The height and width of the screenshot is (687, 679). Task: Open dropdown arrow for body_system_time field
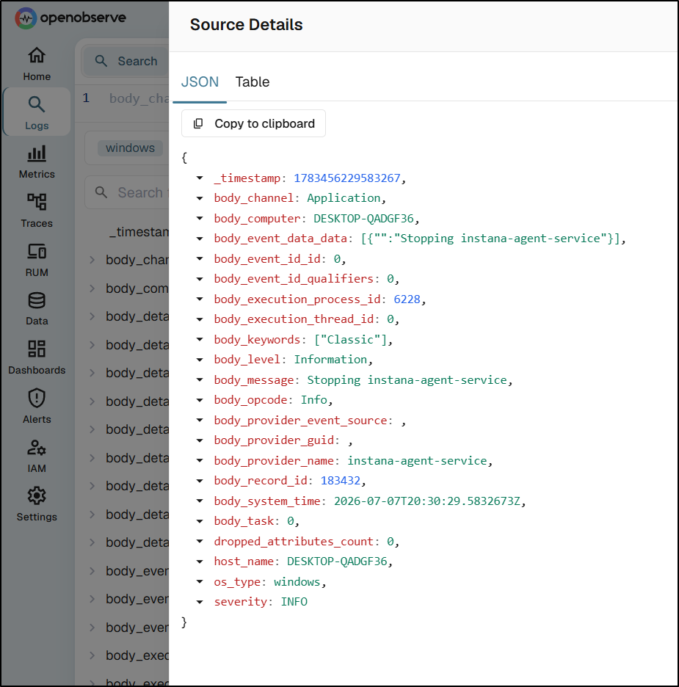point(200,501)
